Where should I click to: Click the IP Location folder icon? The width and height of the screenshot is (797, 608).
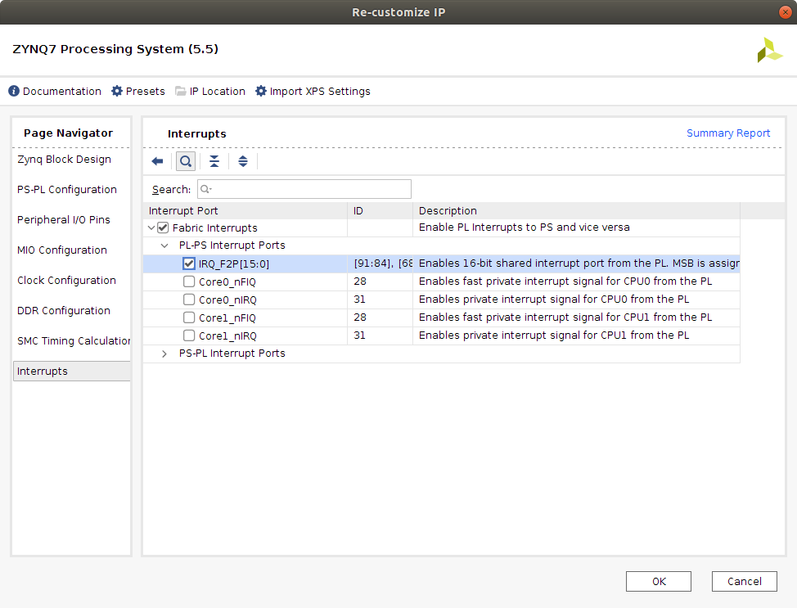click(181, 91)
